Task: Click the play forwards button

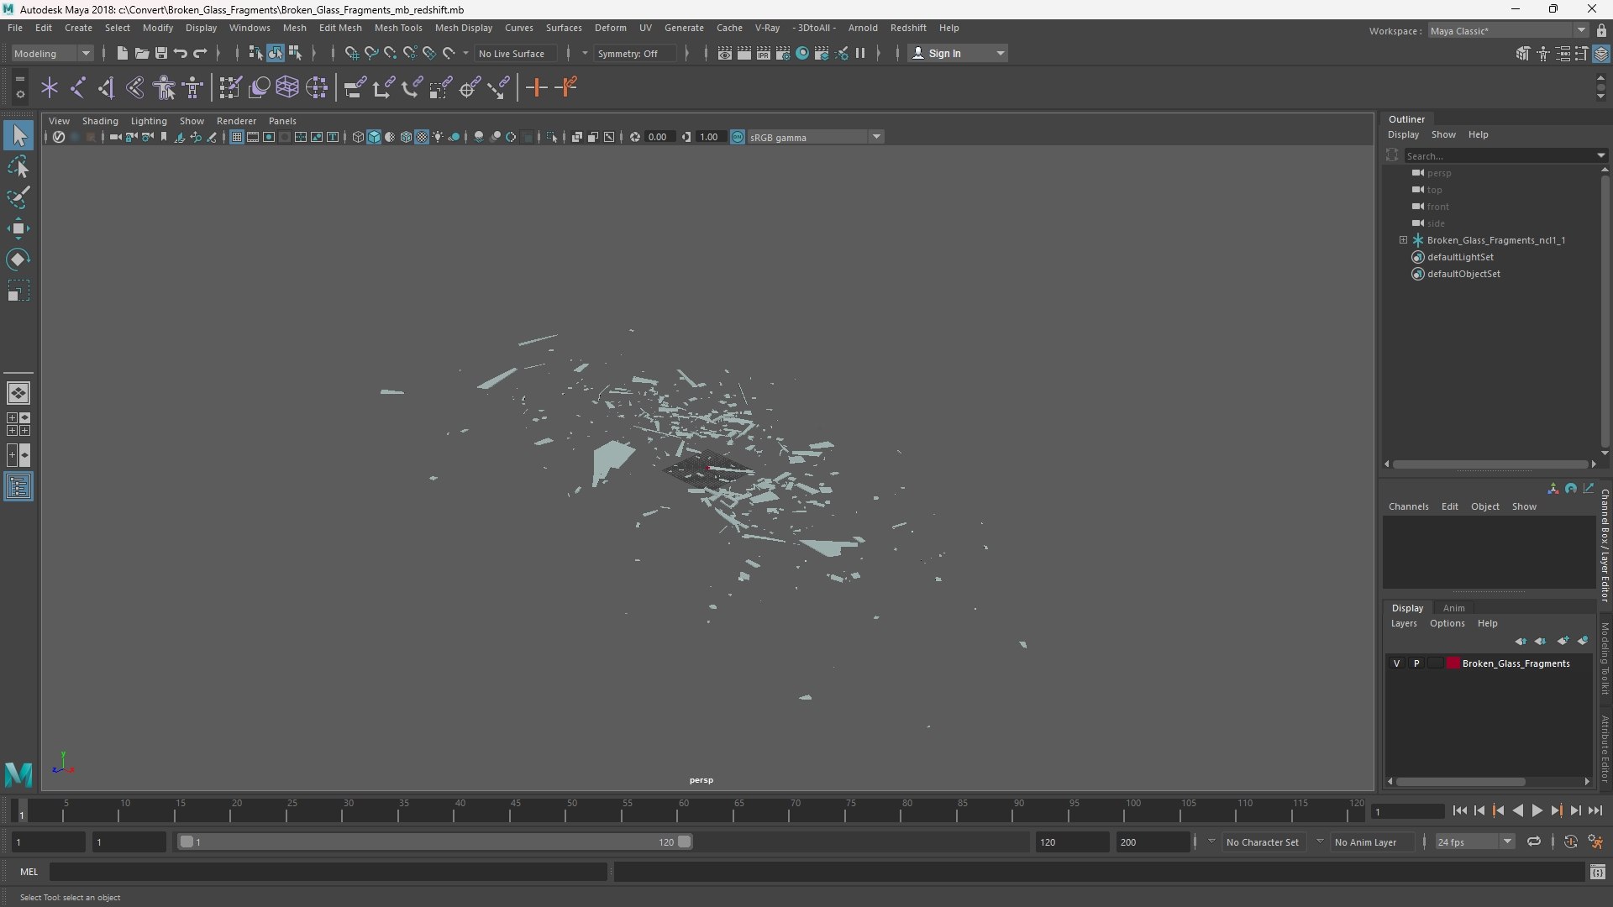Action: coord(1537,811)
